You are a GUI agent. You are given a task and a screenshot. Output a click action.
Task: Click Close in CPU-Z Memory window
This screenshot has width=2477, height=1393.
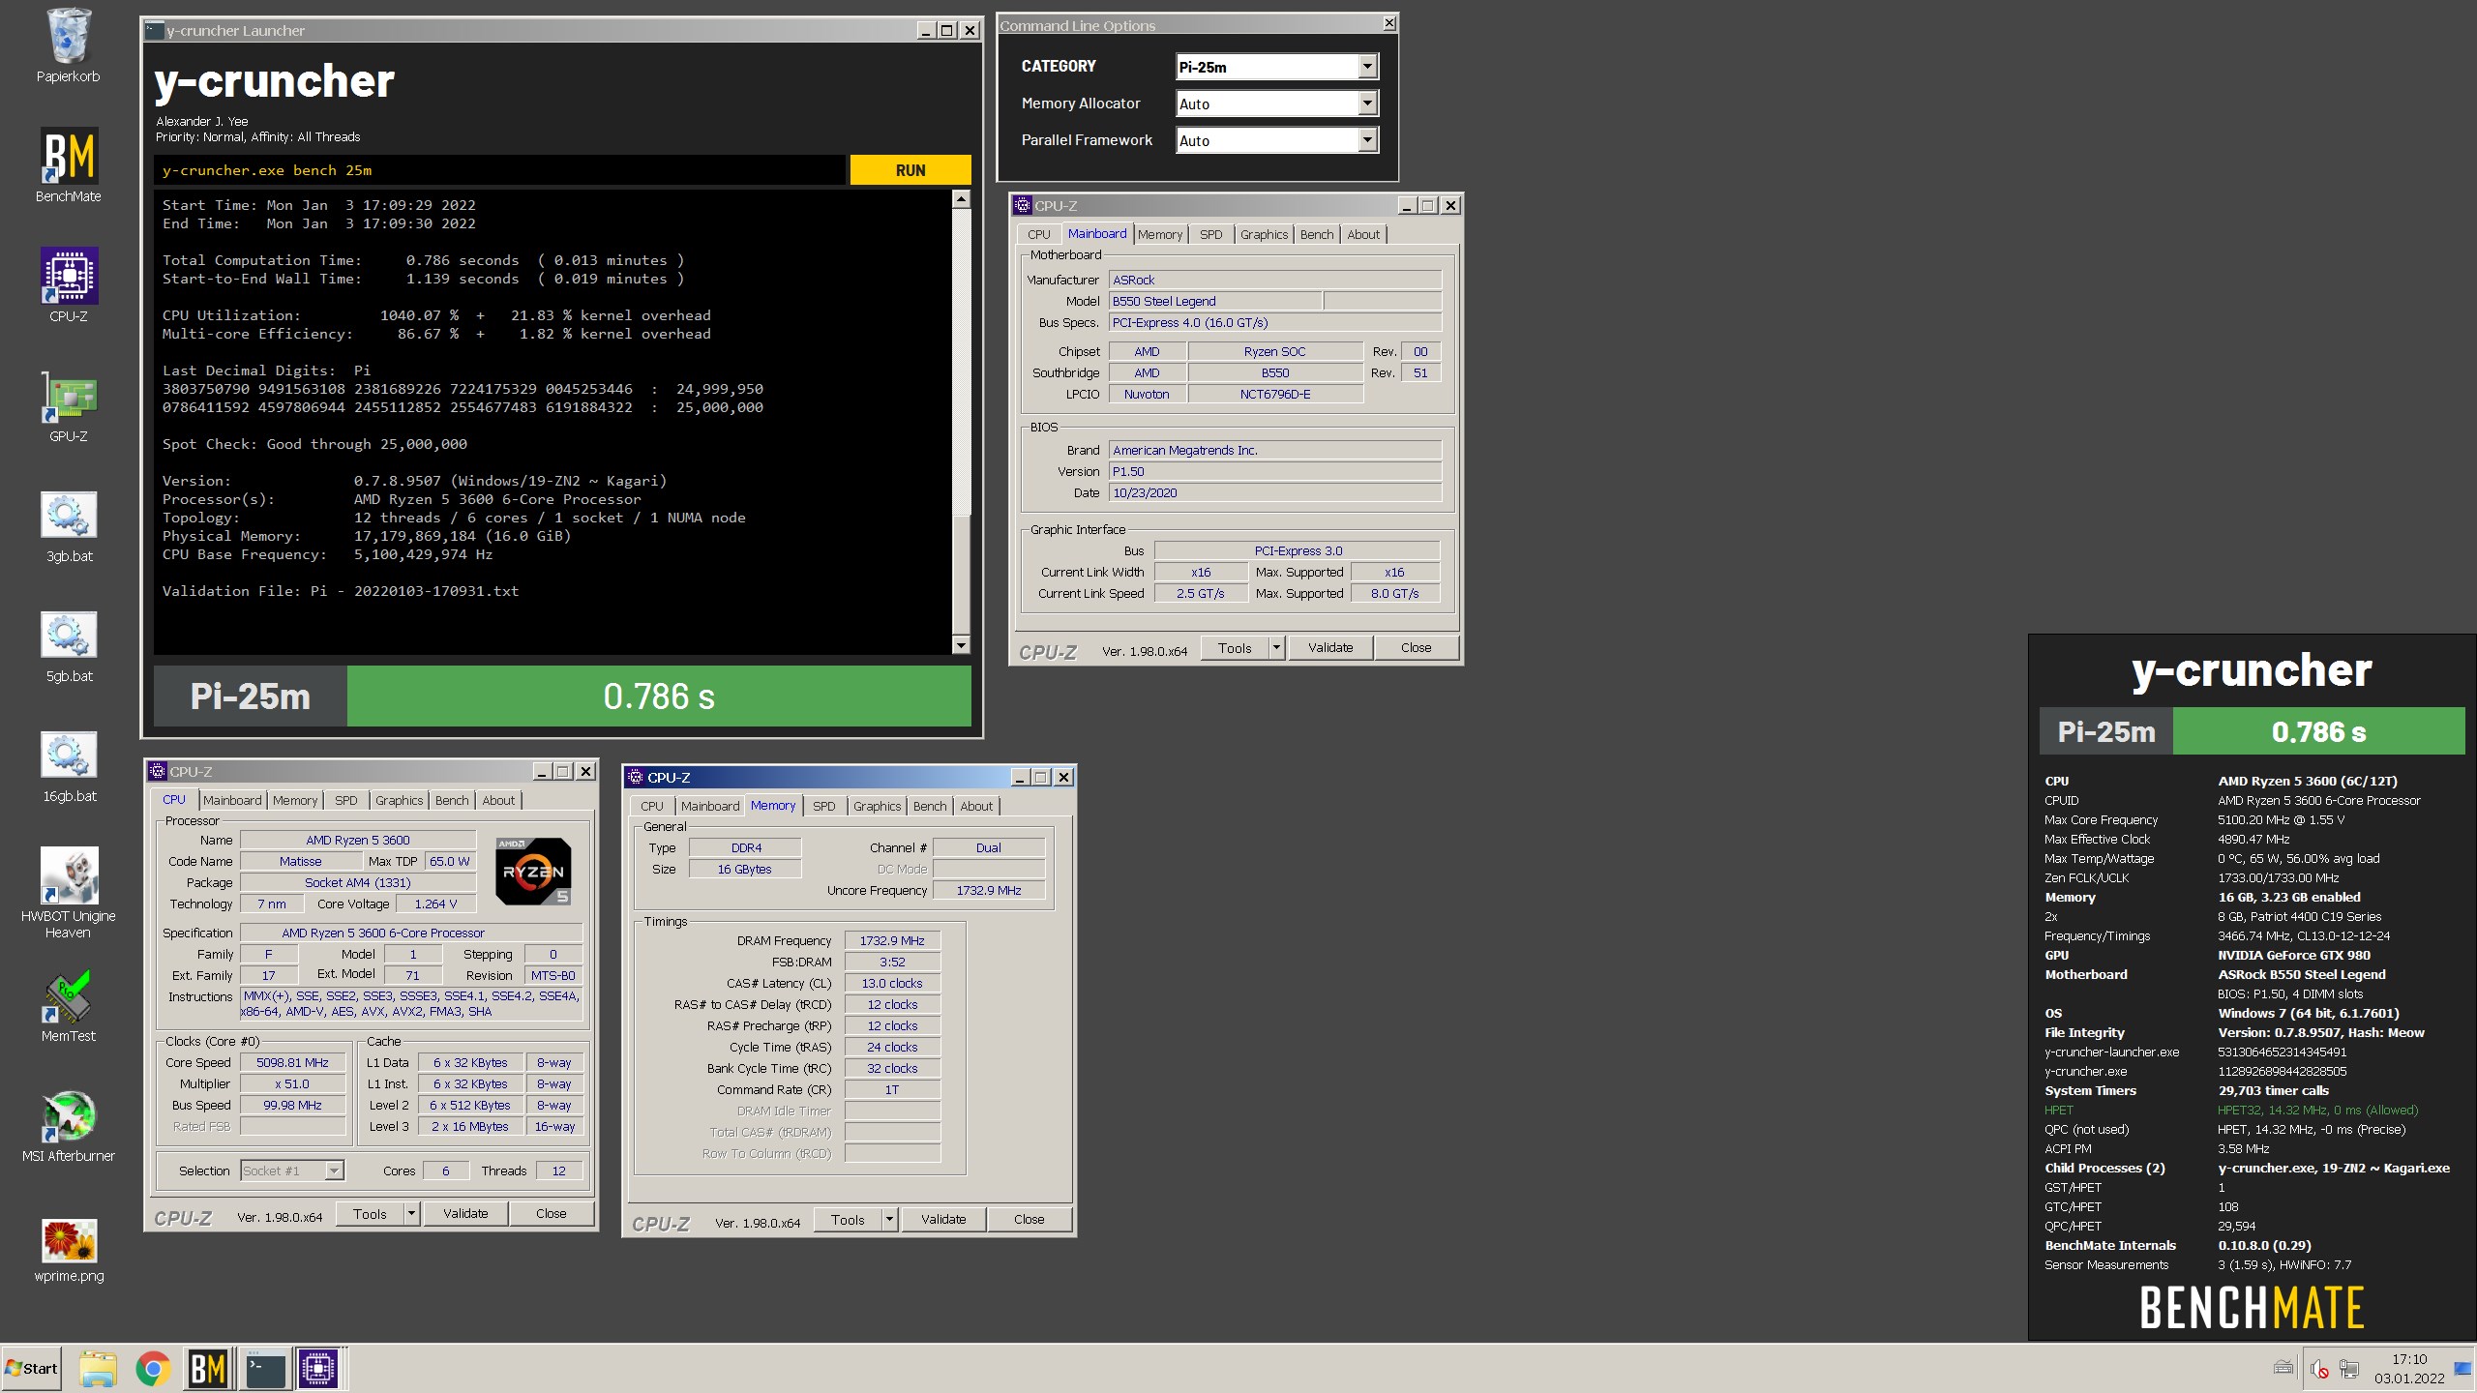[1029, 1219]
